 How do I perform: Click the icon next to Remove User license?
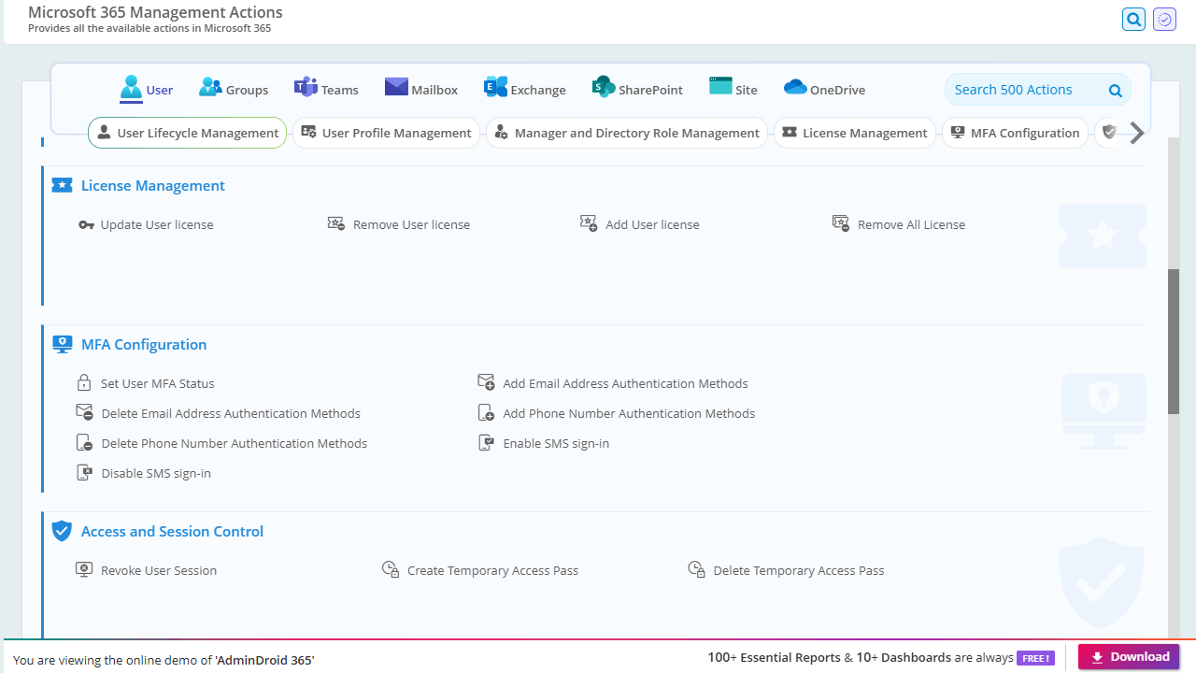click(x=336, y=223)
